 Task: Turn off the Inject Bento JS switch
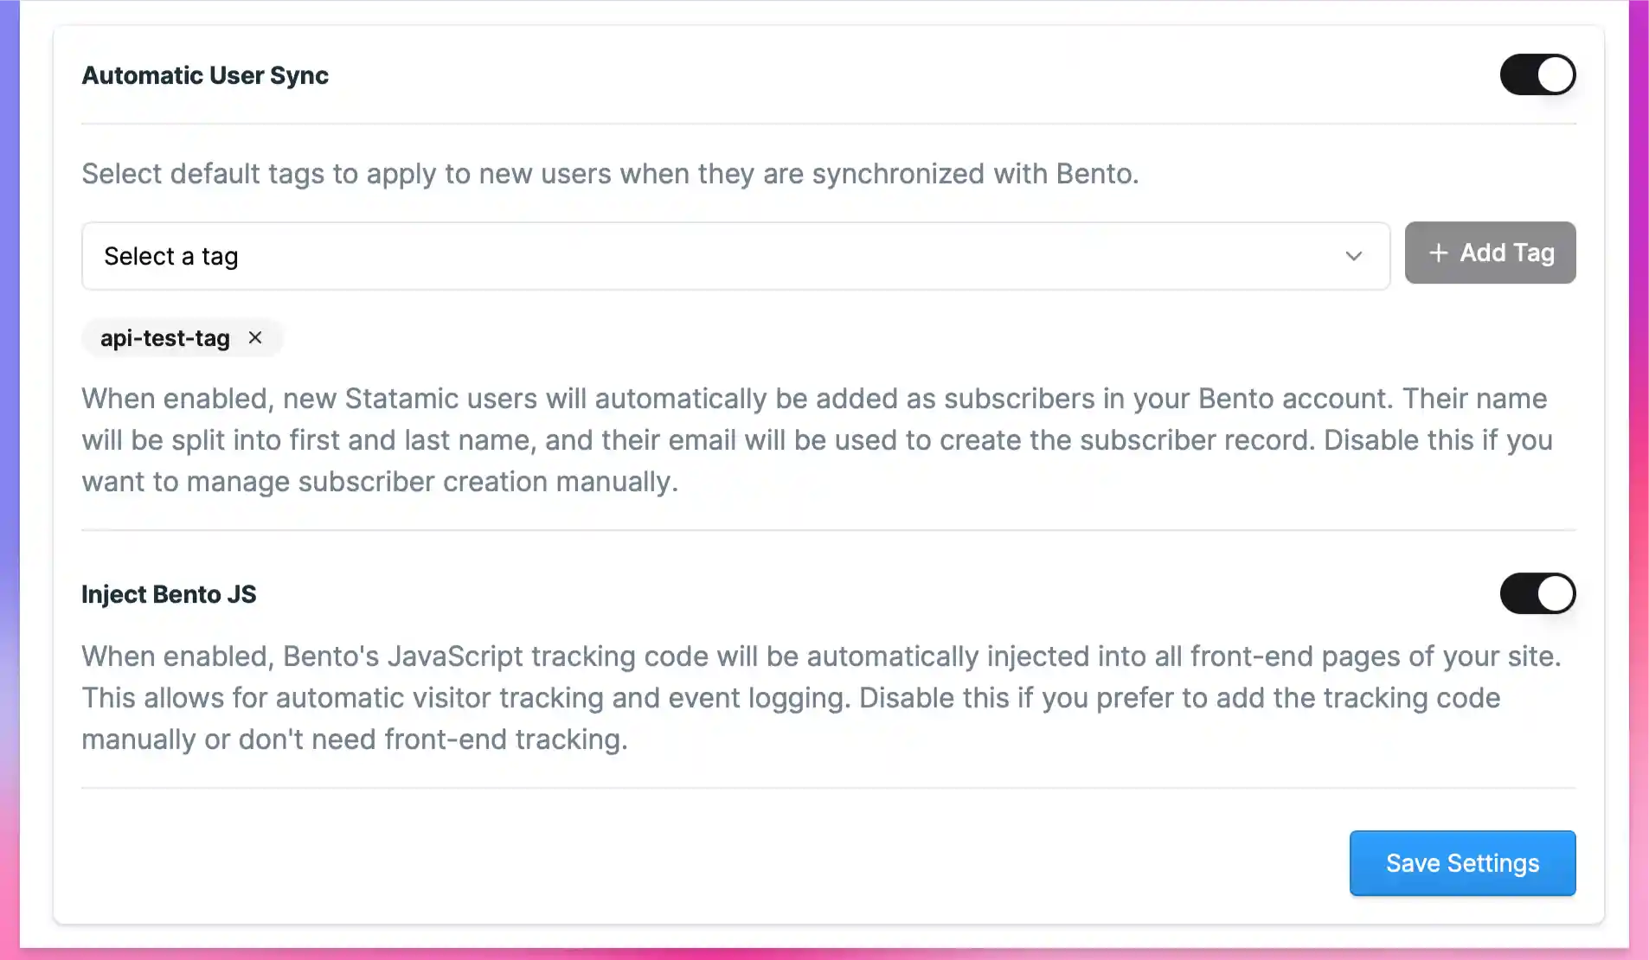coord(1537,593)
